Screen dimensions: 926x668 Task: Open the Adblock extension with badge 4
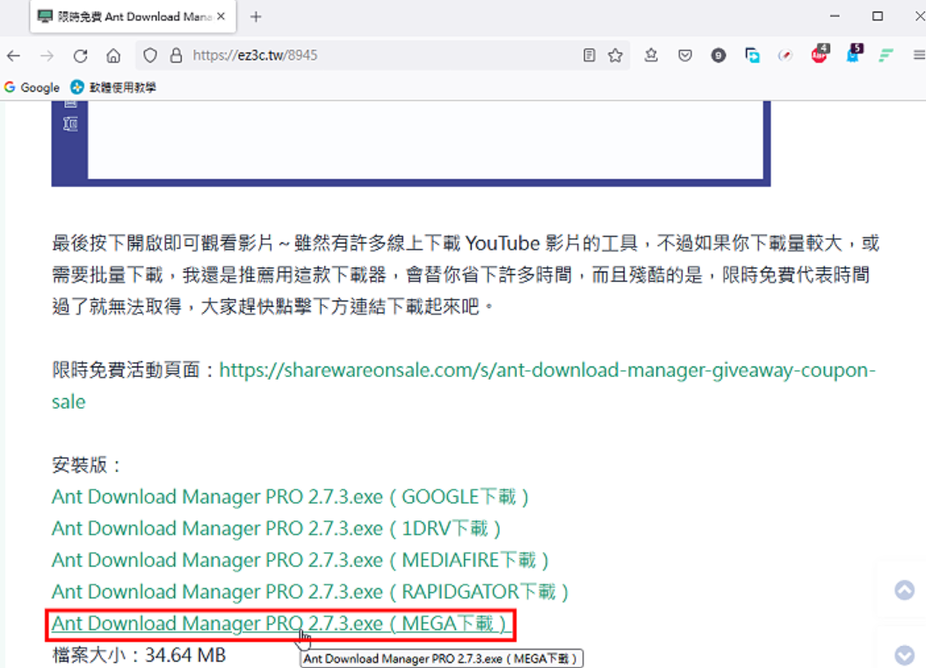click(820, 54)
